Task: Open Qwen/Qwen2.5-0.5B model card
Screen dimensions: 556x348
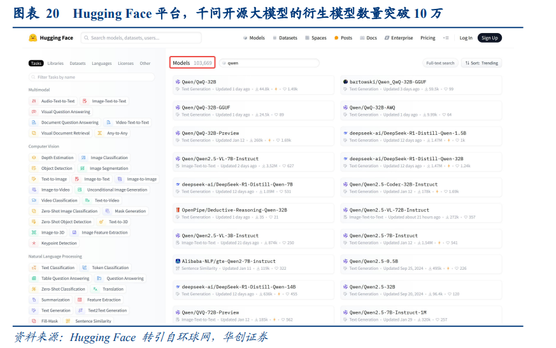Action: point(421,265)
